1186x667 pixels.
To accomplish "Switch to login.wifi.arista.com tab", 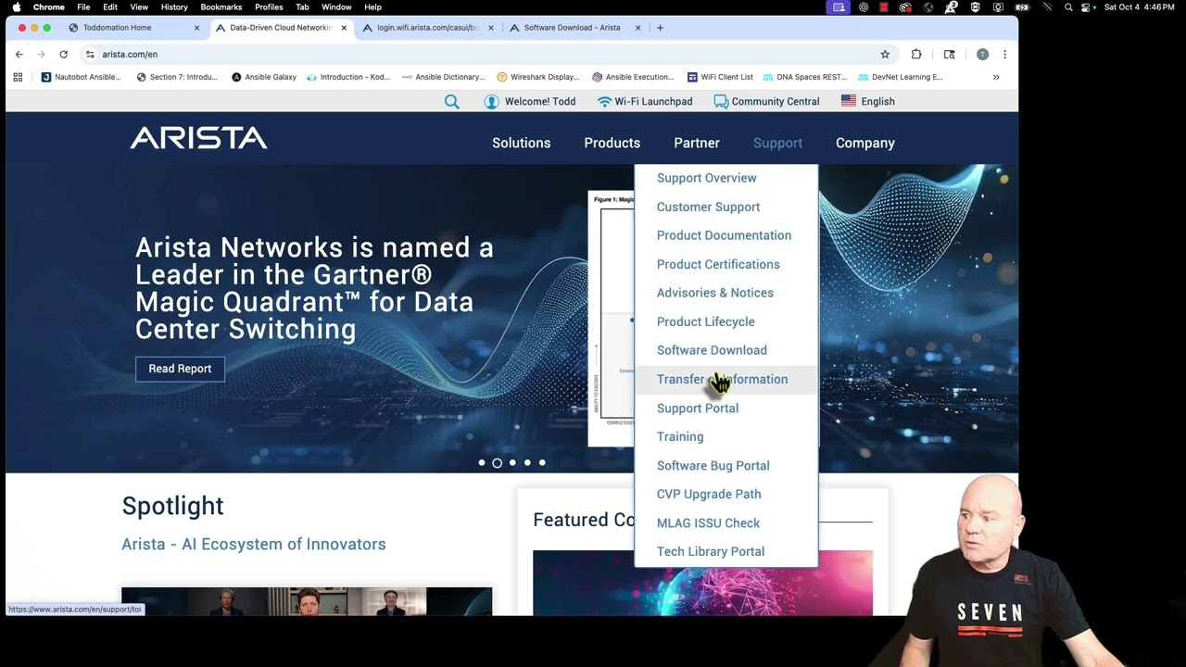I will [426, 28].
